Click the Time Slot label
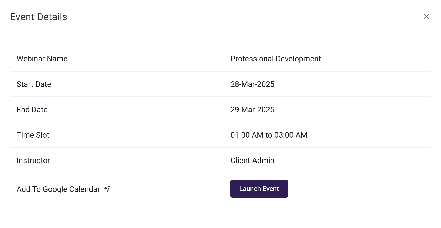The height and width of the screenshot is (228, 441). click(x=33, y=135)
